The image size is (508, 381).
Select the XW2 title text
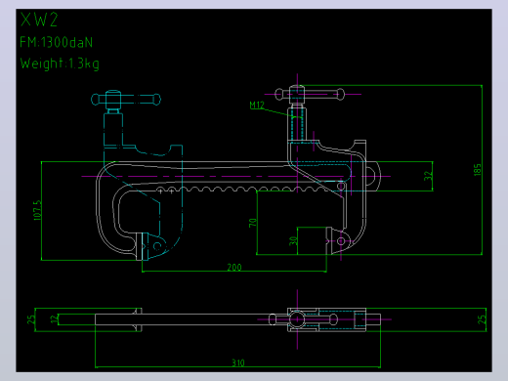39,20
